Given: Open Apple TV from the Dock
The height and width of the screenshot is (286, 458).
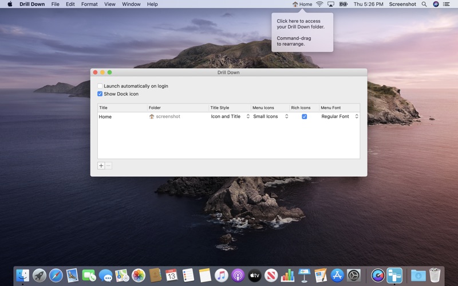Looking at the screenshot, I should (254, 275).
